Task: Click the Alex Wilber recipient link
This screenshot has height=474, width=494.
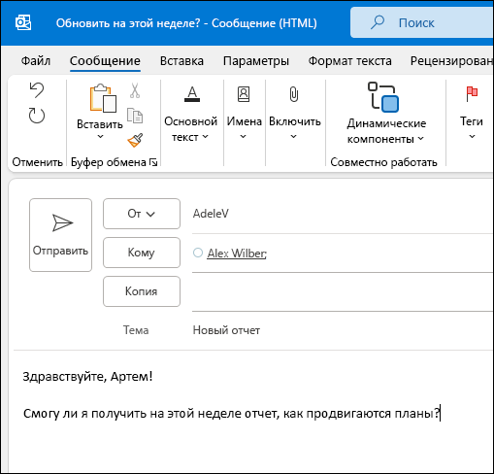Action: [x=237, y=254]
